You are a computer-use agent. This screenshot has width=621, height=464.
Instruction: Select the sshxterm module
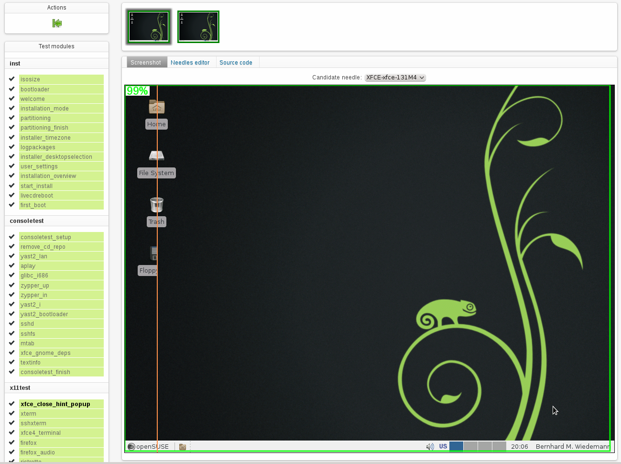click(61, 423)
